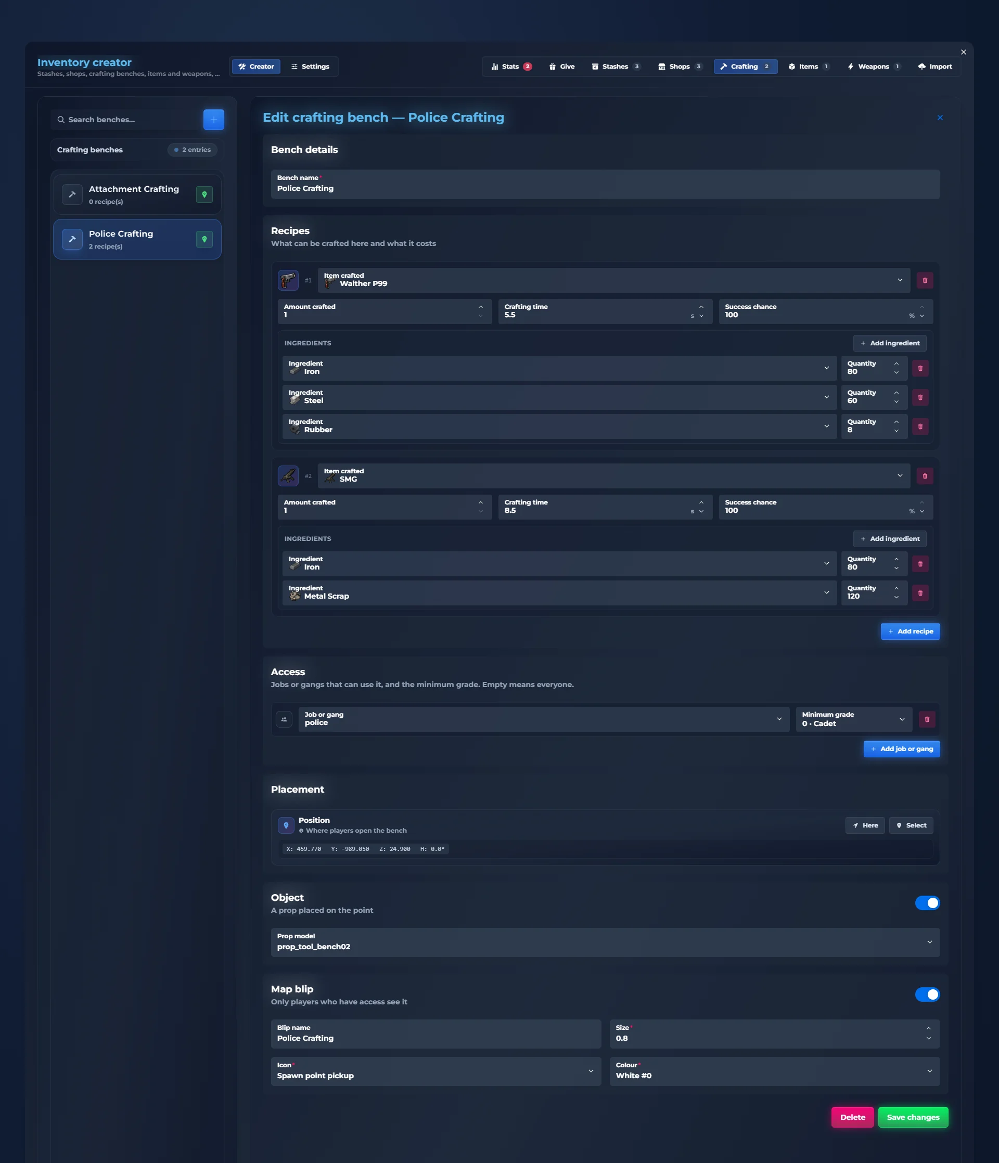Remove the Iron quantity 80 ingredient in recipe #1
Image resolution: width=999 pixels, height=1163 pixels.
point(920,368)
